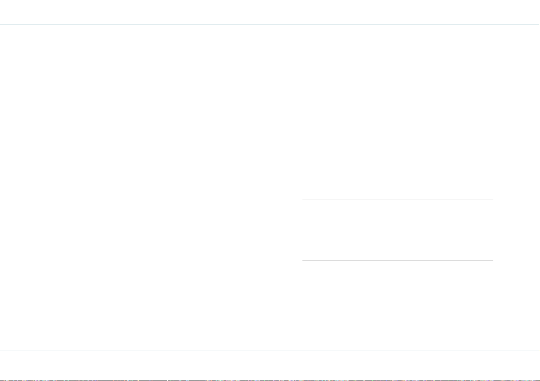The width and height of the screenshot is (540, 381).
Task: Click the top light-blue horizontal separator
Action: pos(270,25)
